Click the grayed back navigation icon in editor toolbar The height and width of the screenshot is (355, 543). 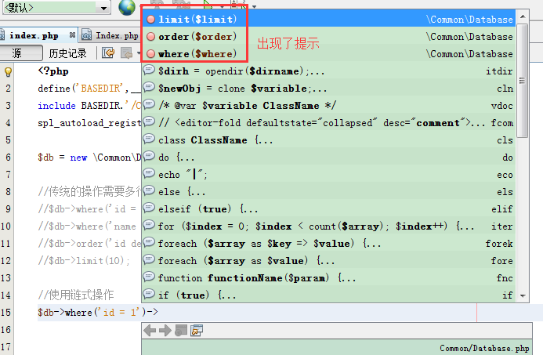(x=127, y=53)
